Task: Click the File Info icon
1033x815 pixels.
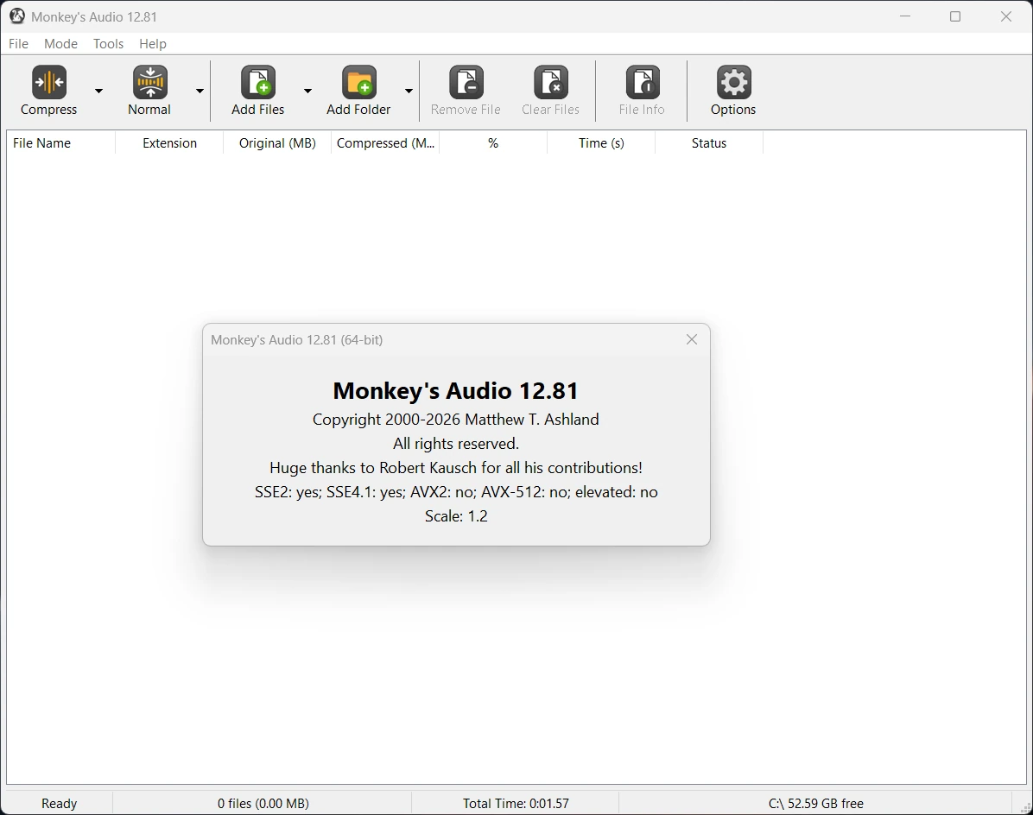Action: 643,82
